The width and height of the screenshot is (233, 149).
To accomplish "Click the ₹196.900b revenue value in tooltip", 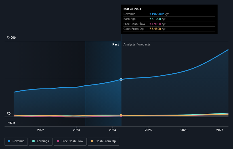I will coord(157,14).
